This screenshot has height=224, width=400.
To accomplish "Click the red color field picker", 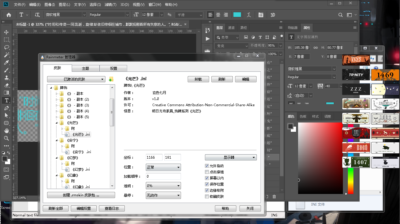I will (x=320, y=158).
